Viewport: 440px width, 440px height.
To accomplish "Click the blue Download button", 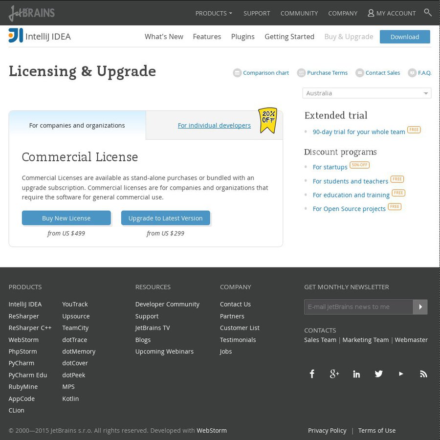I will point(405,37).
